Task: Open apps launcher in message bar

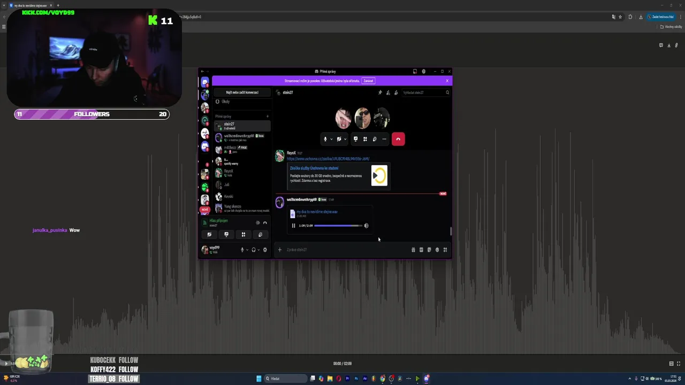Action: pos(445,250)
